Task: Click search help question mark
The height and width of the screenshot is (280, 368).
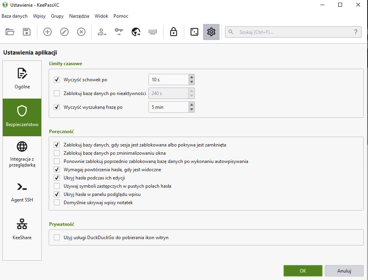Action: tap(356, 32)
